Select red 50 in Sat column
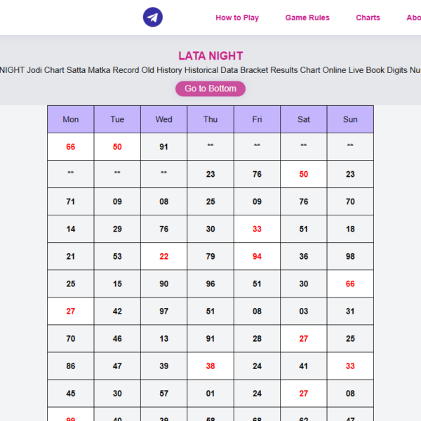This screenshot has height=421, width=421. point(304,174)
